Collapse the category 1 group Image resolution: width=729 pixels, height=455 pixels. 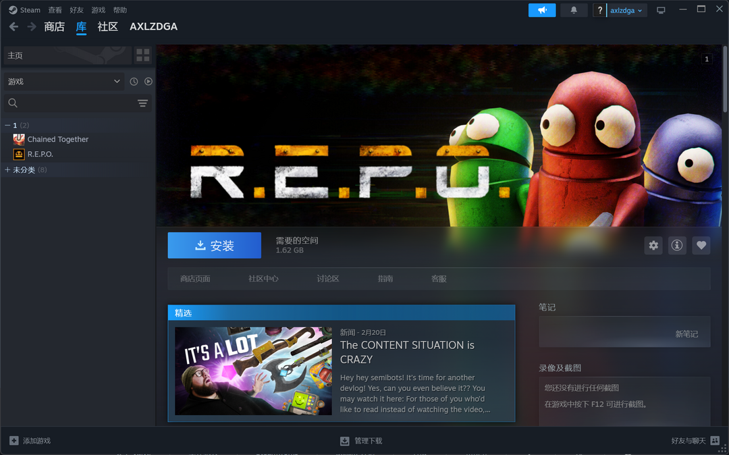tap(7, 126)
